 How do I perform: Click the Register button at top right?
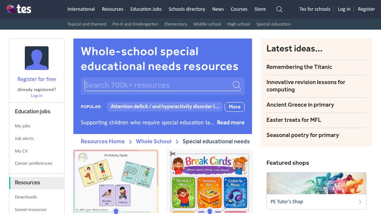(366, 9)
